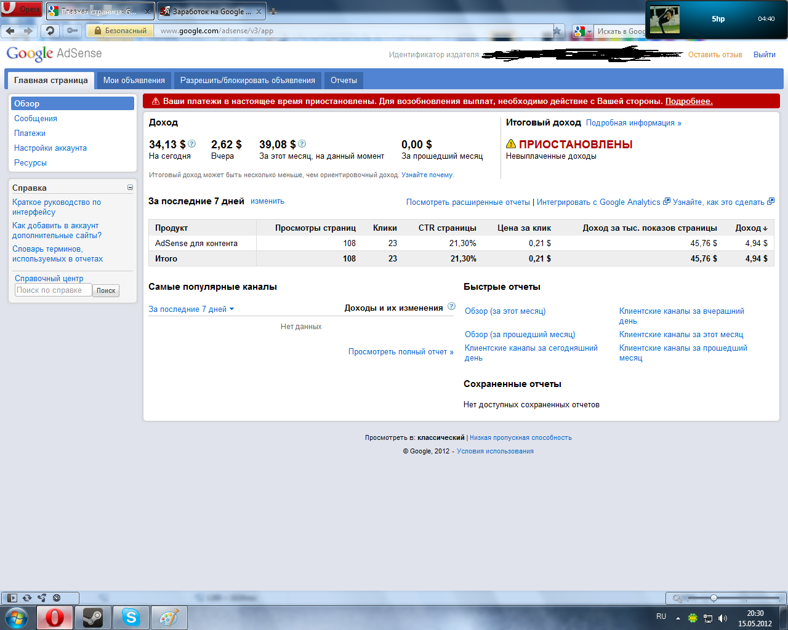The height and width of the screenshot is (630, 788).
Task: Open Клиентские каналы за этот месяц report
Action: pyautogui.click(x=681, y=335)
